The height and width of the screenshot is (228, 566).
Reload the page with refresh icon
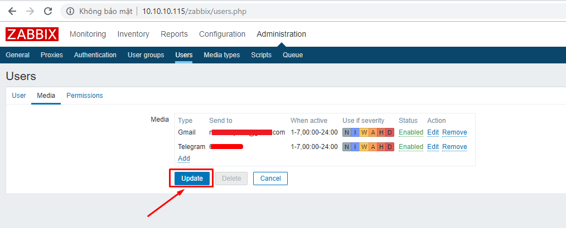click(x=48, y=12)
